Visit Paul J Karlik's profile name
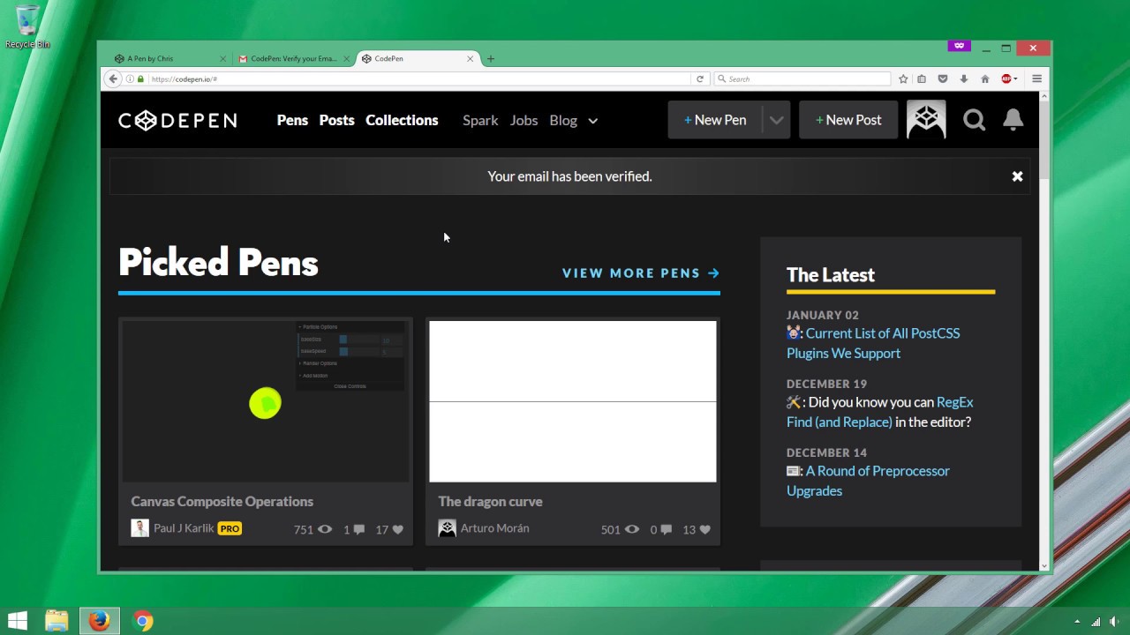Viewport: 1130px width, 635px height. pos(184,528)
